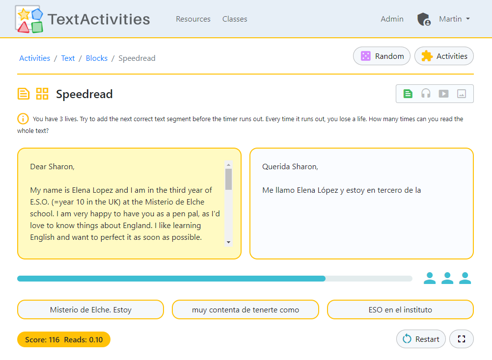The height and width of the screenshot is (360, 492).
Task: Click the scrollbar up arrow in English panel
Action: tap(228, 165)
